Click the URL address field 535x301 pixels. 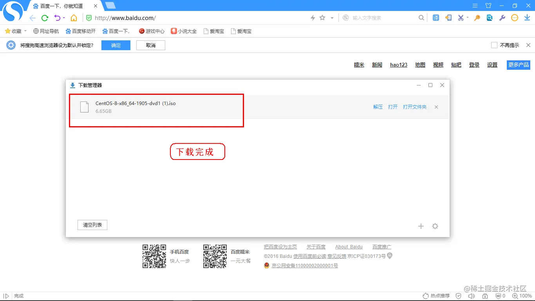(196, 18)
